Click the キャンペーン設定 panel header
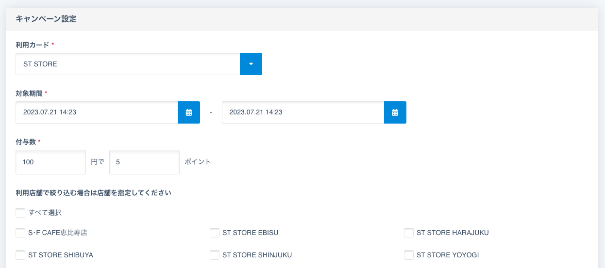 coord(46,19)
